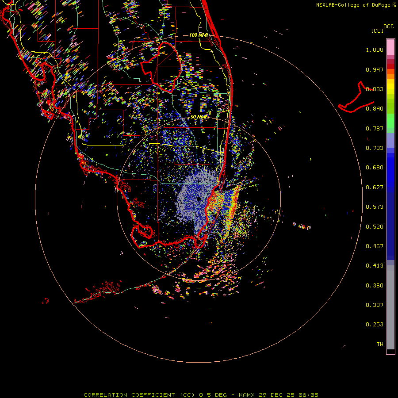Click the isolated echo cluster east of the 50 NMI ring

coord(302,226)
